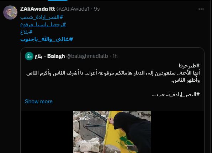Screen dimensions: 212x153
Task: Open the @balaghmedialb handle
Action: (87, 56)
